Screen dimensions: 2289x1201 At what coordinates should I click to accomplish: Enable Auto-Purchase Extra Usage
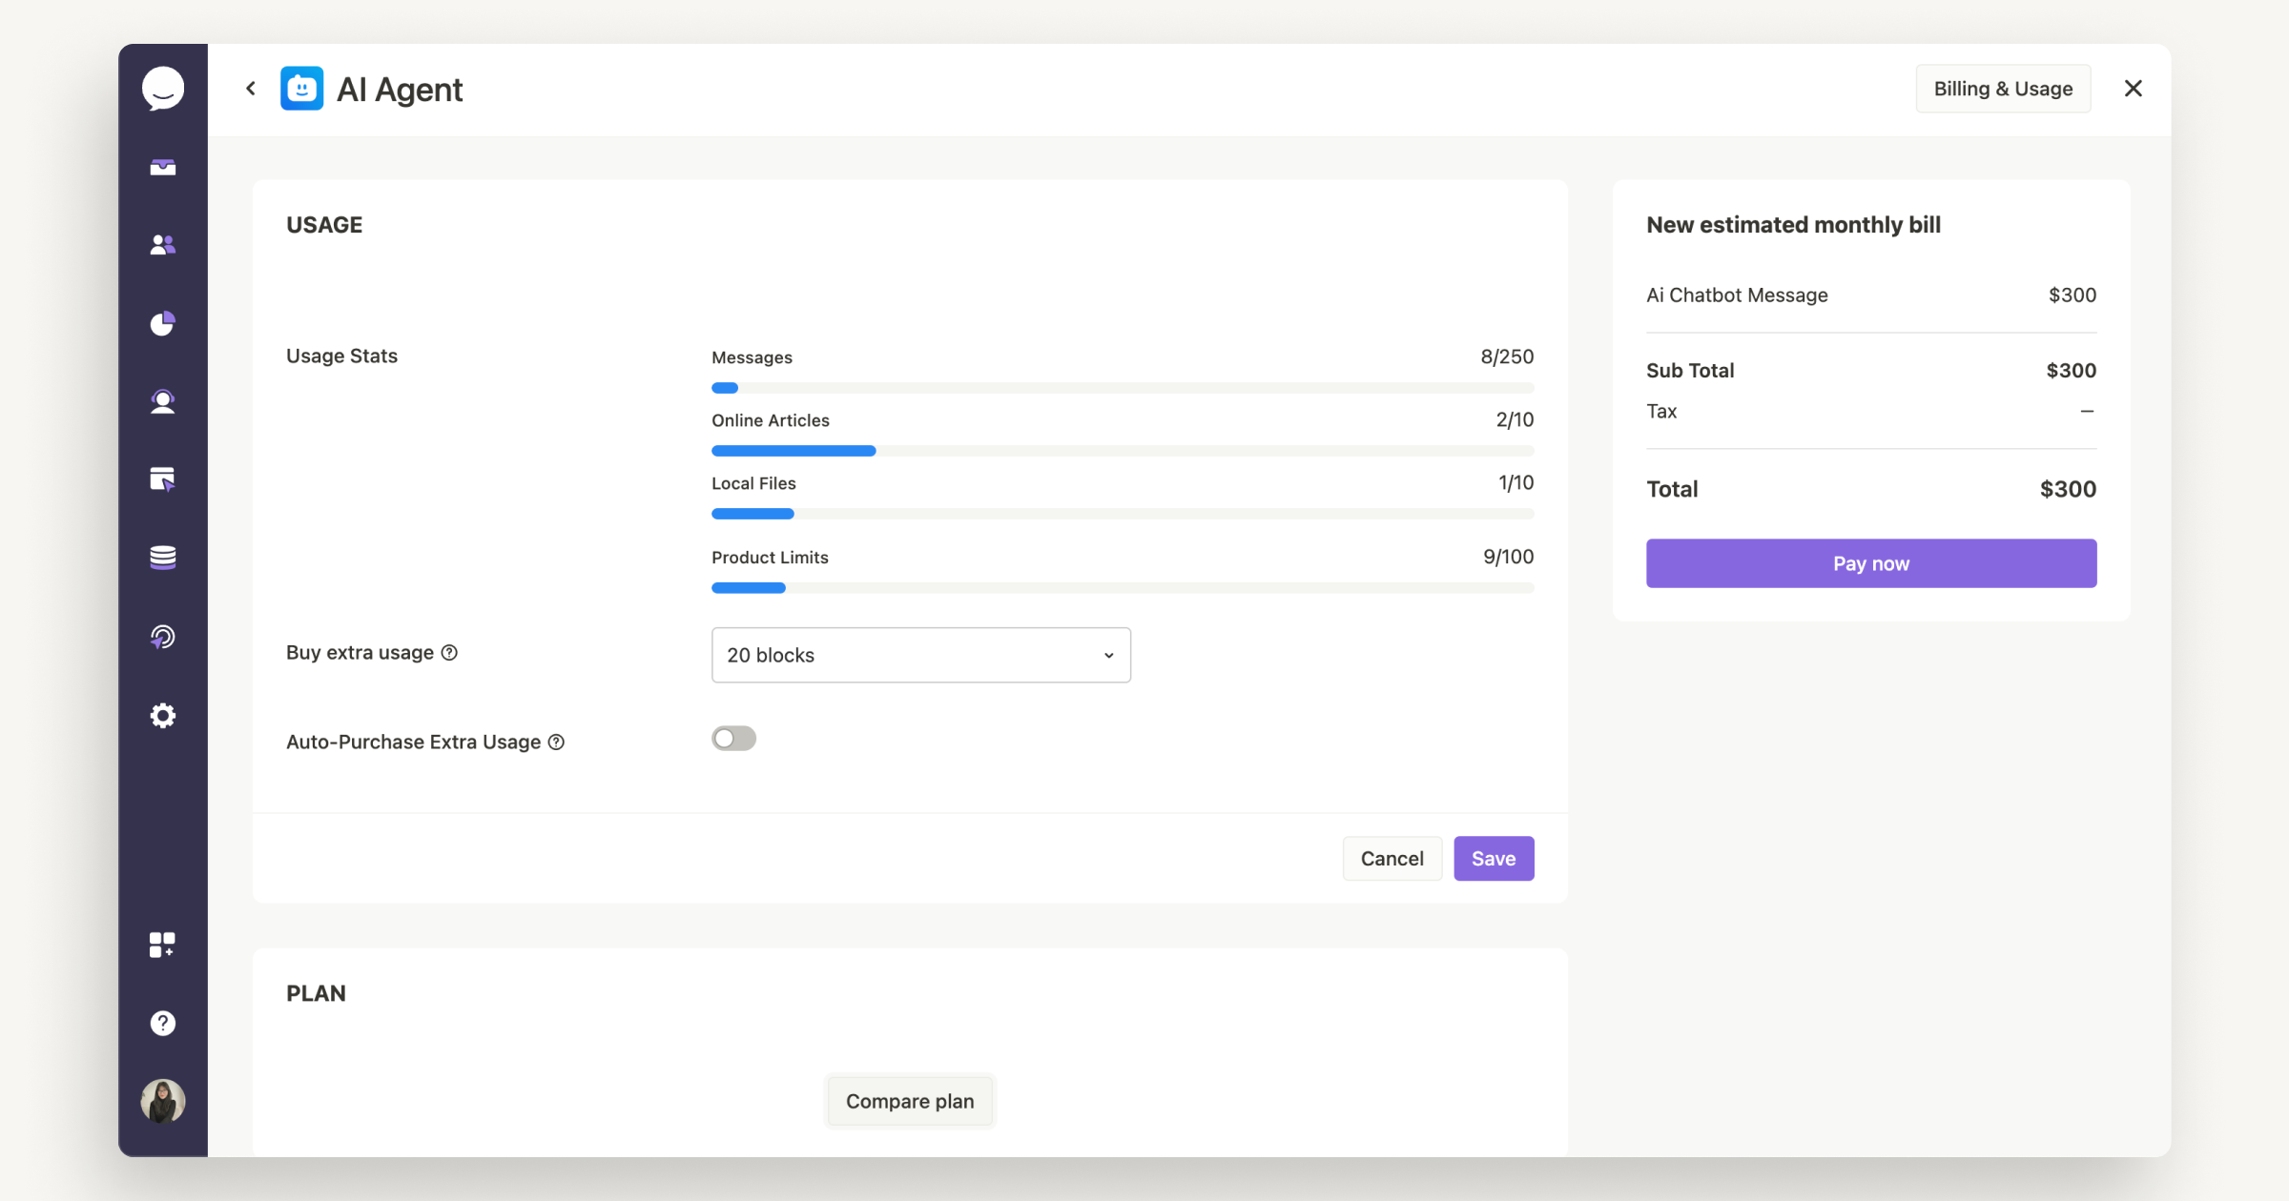point(733,738)
